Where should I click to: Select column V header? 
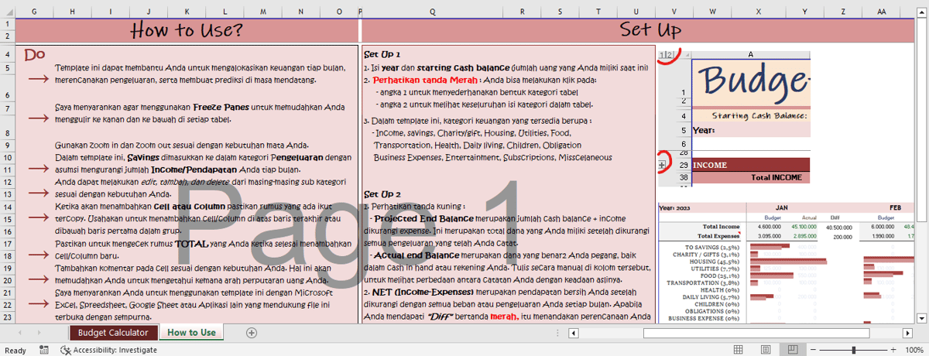tap(674, 12)
